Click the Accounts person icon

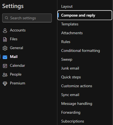5,30
